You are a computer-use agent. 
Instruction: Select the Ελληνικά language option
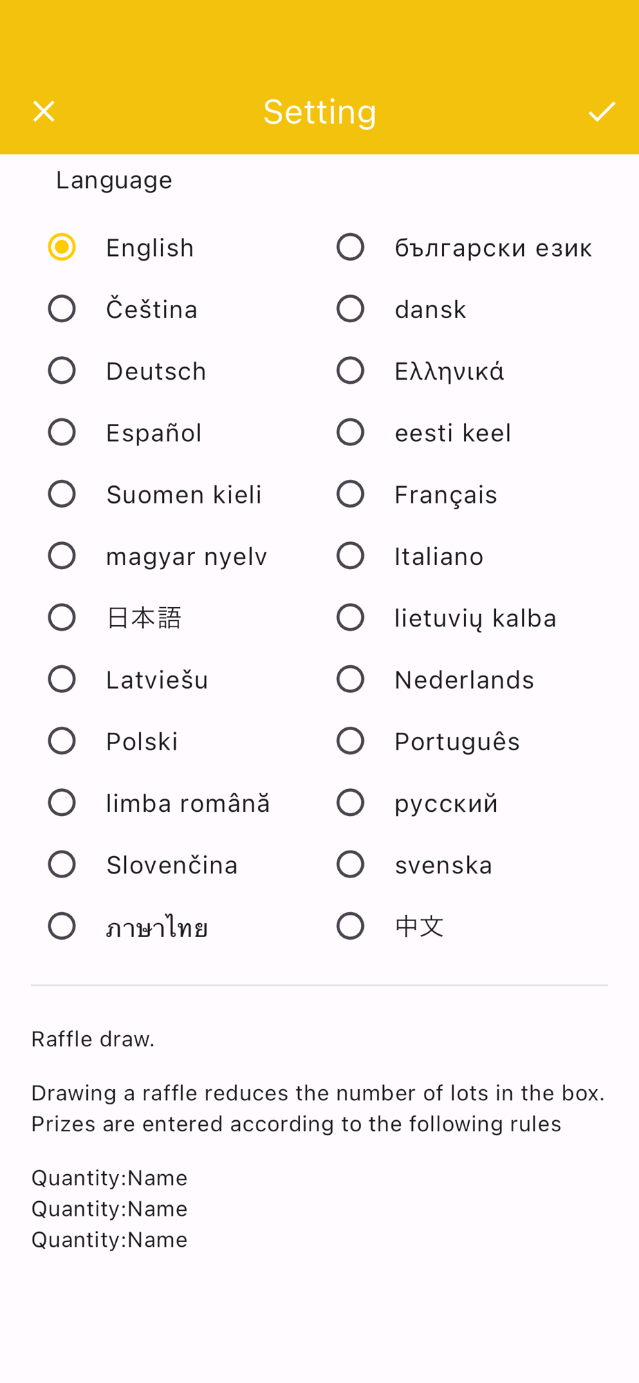point(351,371)
